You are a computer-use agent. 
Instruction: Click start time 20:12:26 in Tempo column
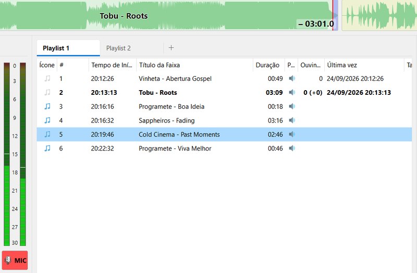(x=102, y=79)
